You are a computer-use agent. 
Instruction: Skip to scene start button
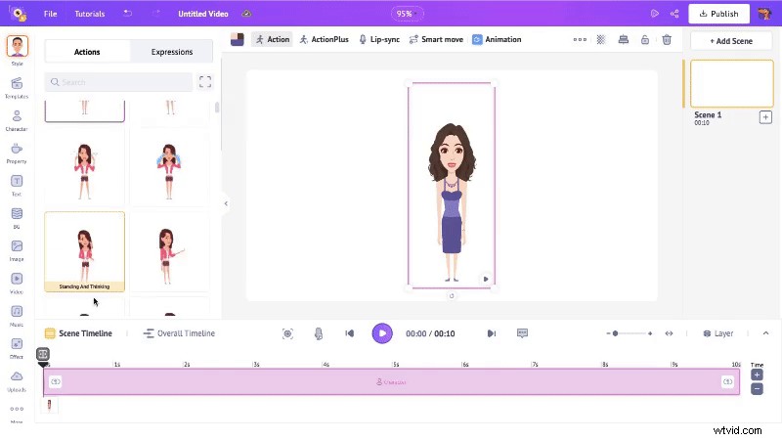(x=350, y=333)
